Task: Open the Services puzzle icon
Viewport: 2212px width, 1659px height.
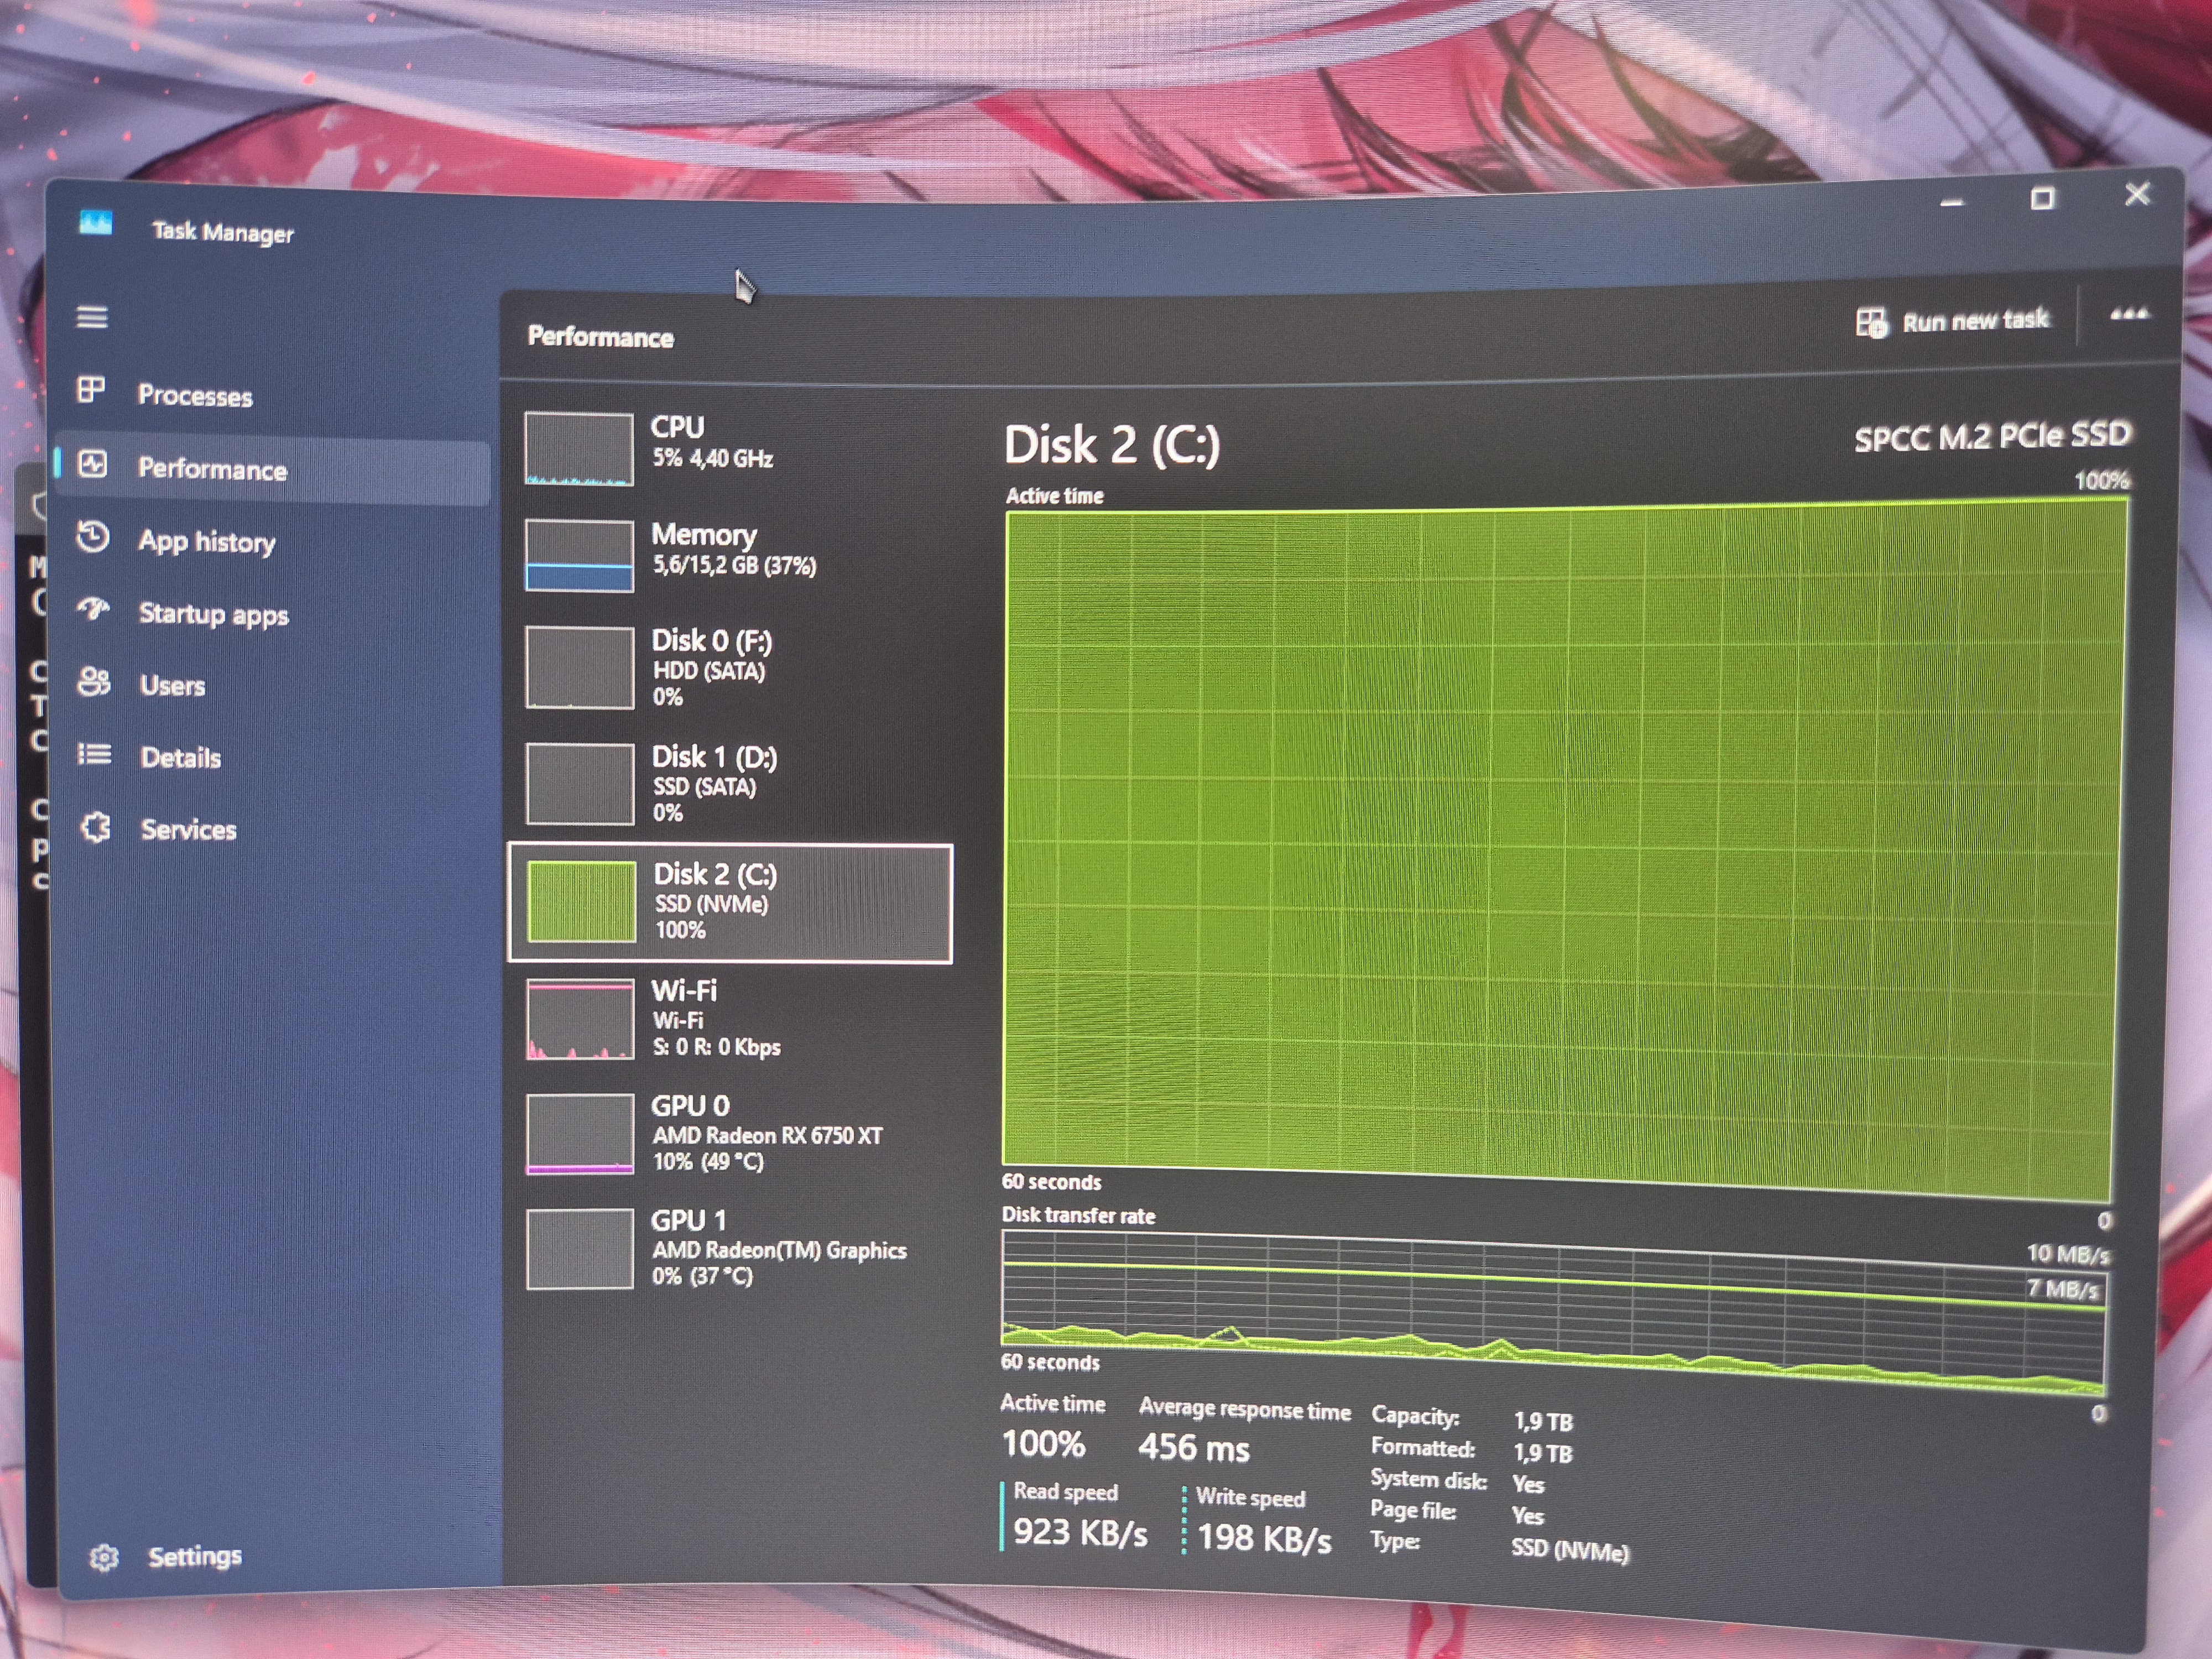Action: 96,827
